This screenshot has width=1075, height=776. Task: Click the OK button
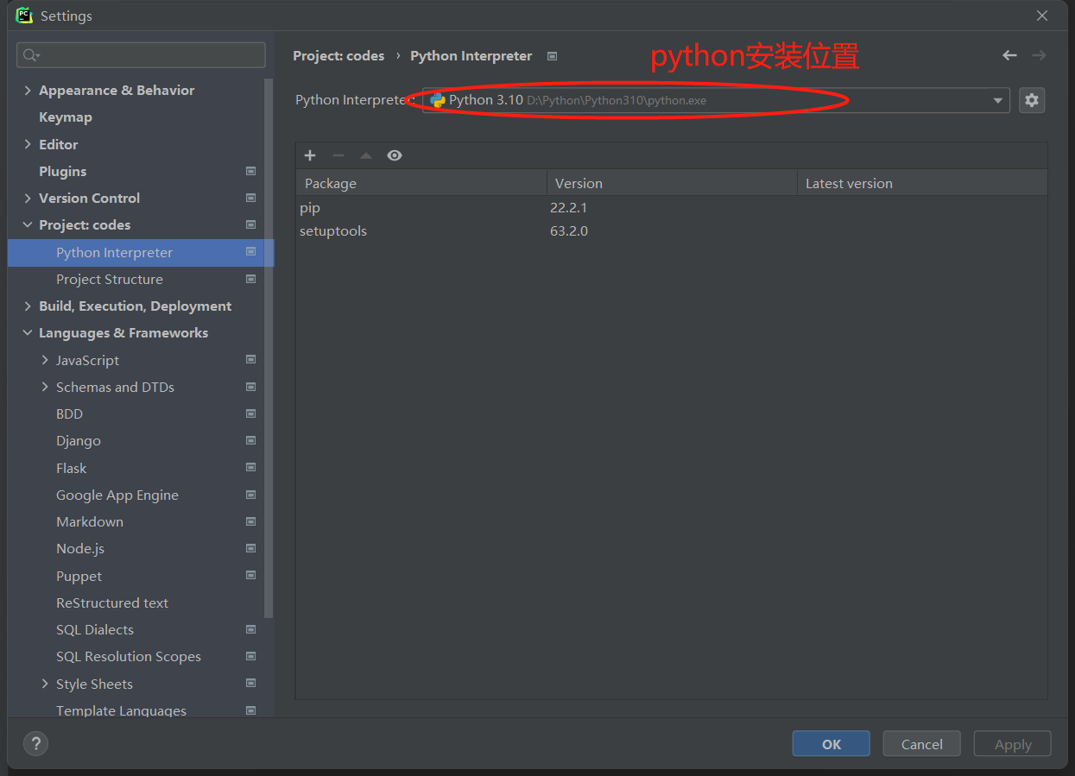832,744
